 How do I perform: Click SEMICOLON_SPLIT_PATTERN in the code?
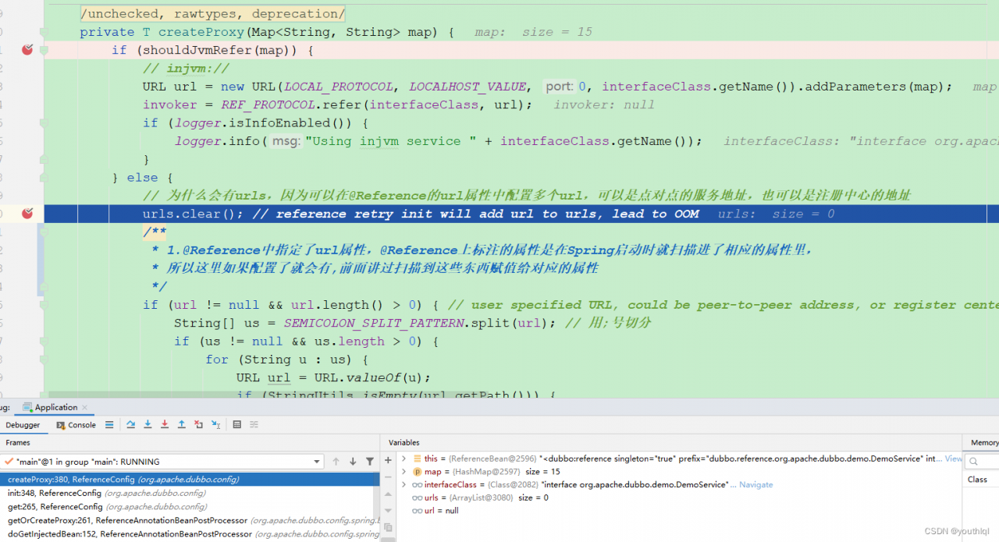click(373, 323)
